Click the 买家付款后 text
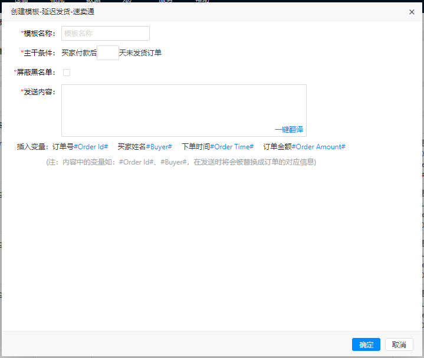 tap(79, 53)
